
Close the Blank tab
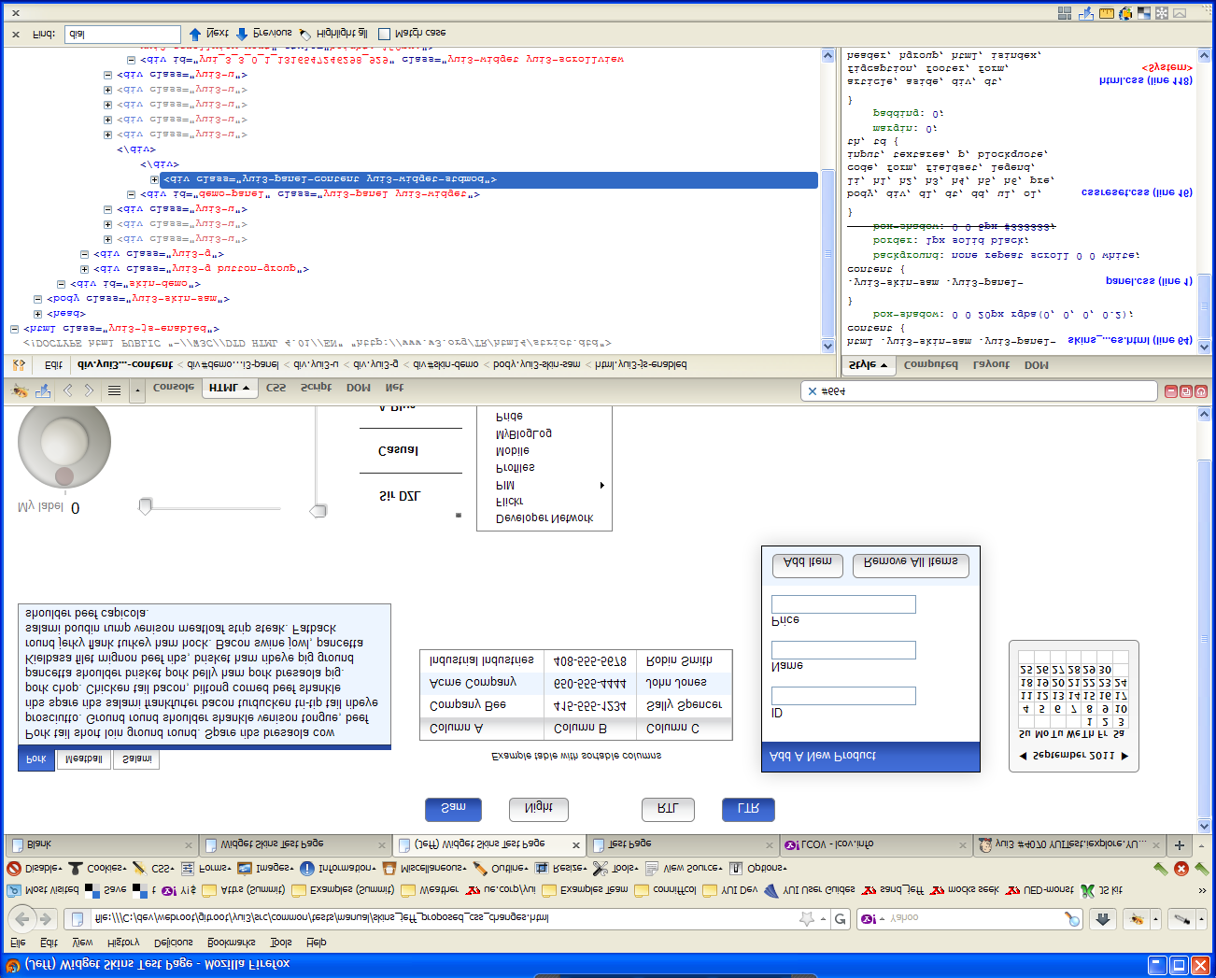189,845
